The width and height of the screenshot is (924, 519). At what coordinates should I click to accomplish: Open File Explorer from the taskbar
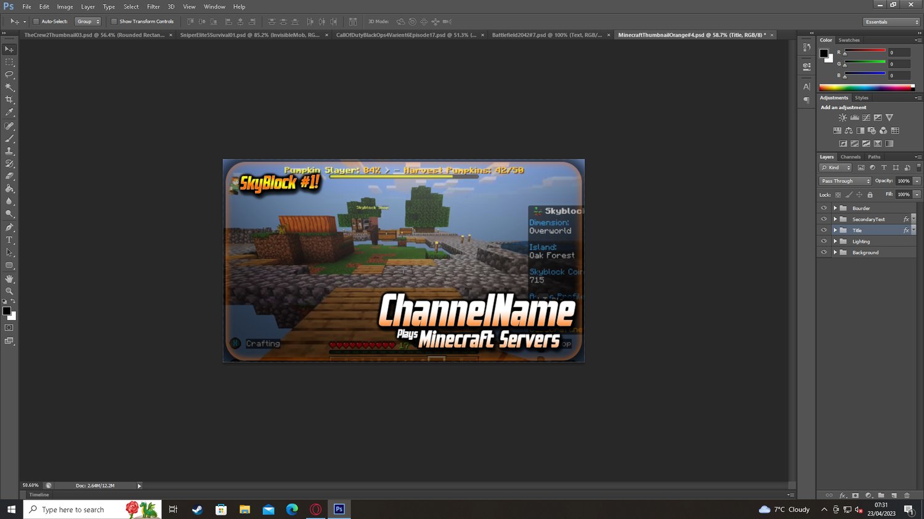point(245,509)
